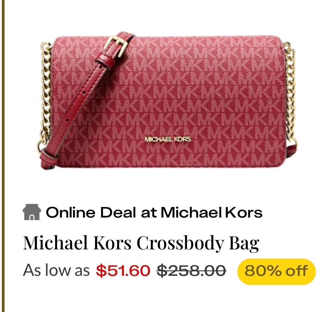The image size is (322, 312).
Task: Click the Online Deal at Michael Kors label
Action: 154,212
